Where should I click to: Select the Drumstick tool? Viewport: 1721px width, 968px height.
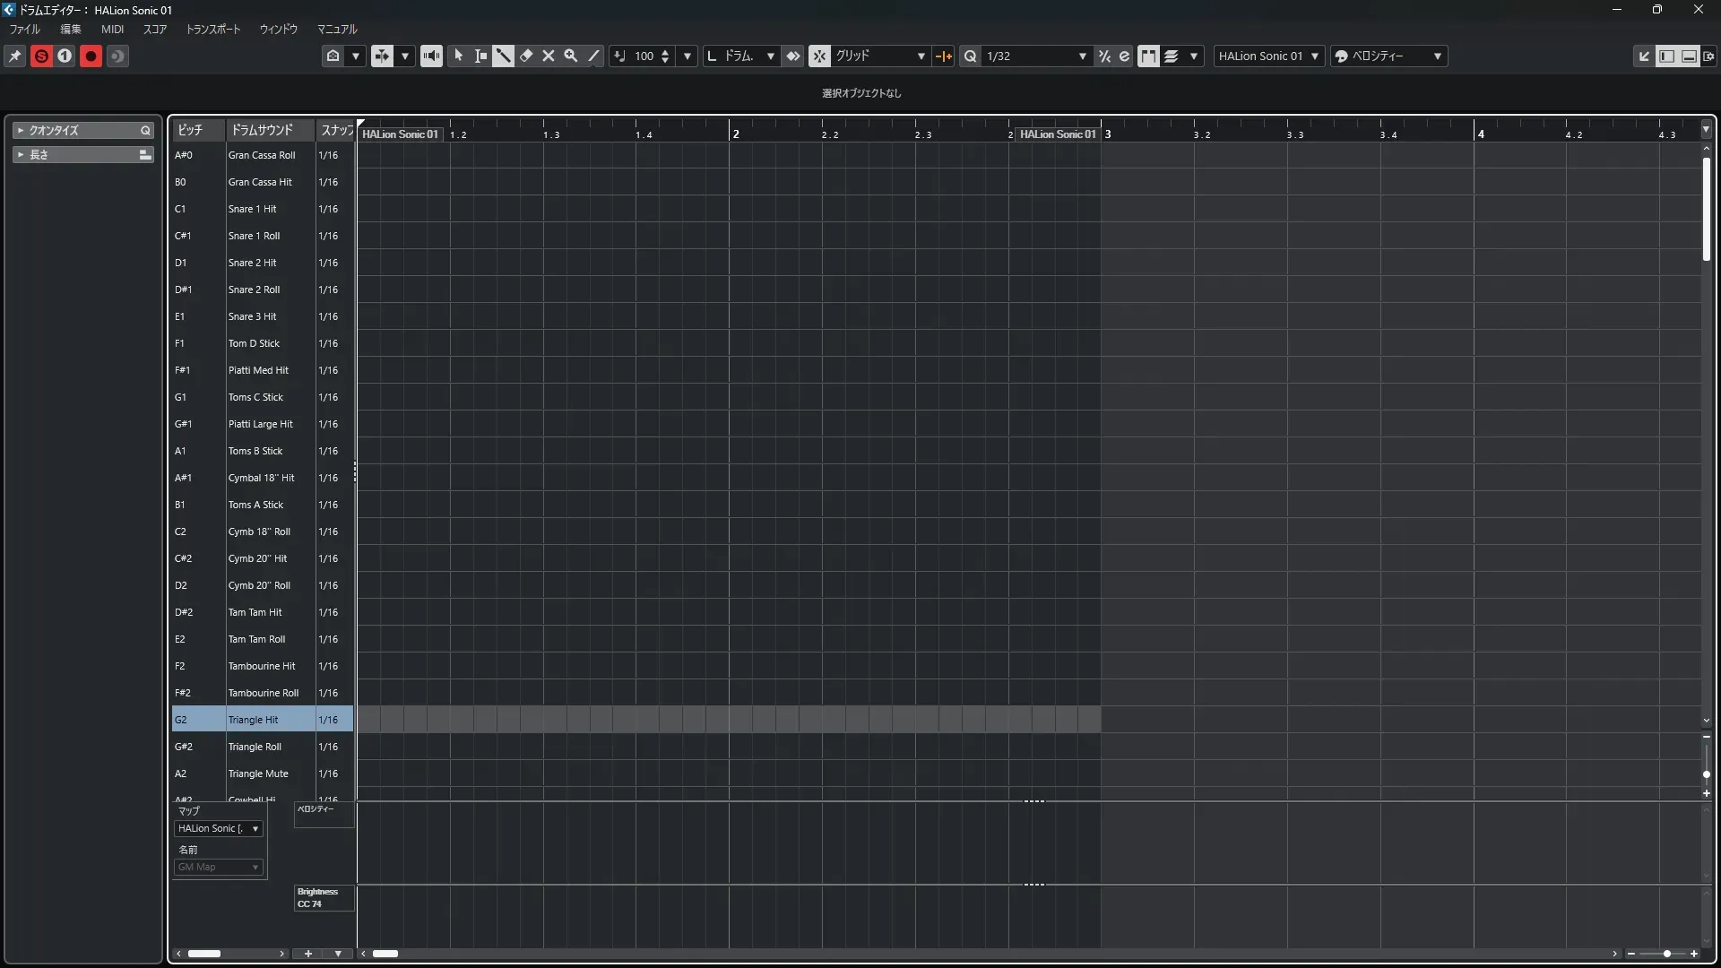[503, 56]
